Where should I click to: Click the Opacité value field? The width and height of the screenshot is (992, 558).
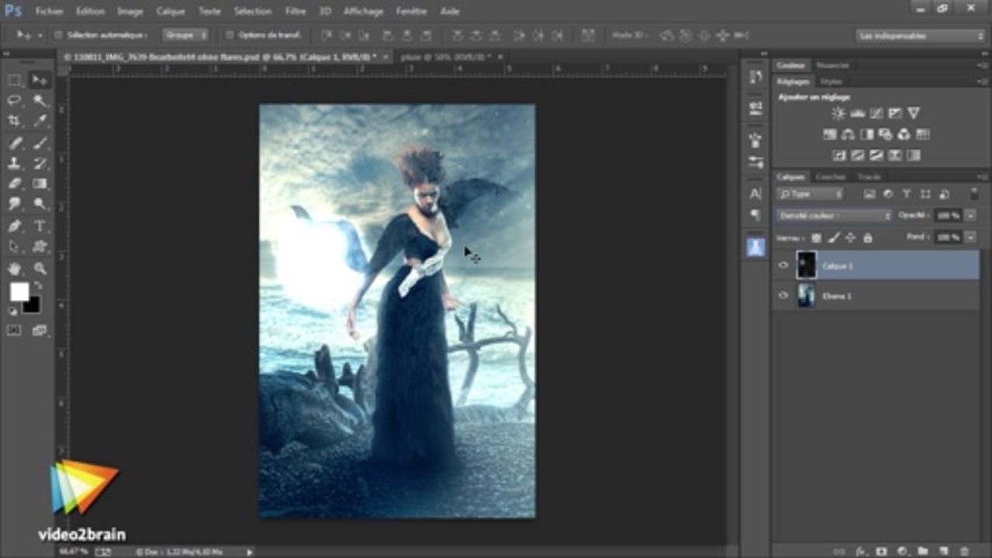[947, 215]
